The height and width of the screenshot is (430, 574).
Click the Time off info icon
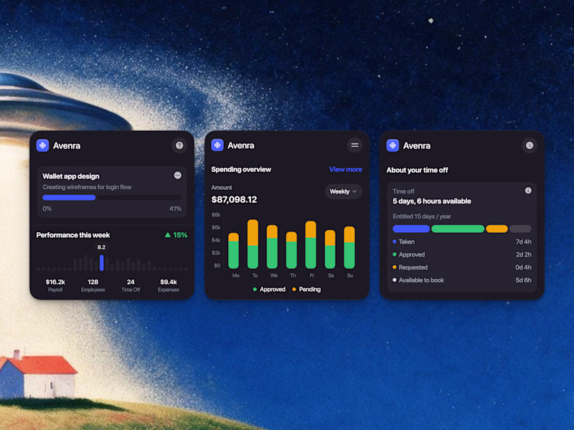528,191
